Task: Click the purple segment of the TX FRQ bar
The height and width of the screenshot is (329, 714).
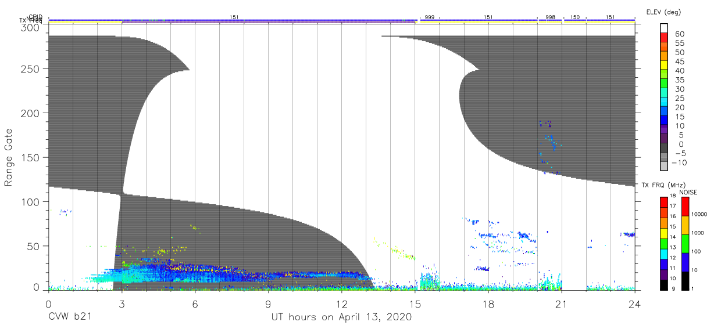Action: [664, 274]
